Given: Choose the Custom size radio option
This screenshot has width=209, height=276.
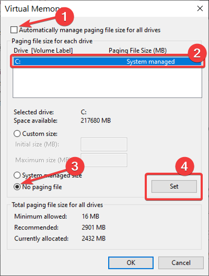Looking at the screenshot, I should (17, 134).
